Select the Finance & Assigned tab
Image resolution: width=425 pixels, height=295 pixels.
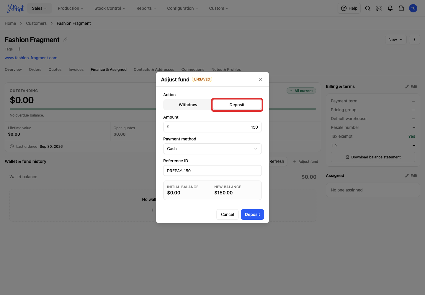[109, 69]
